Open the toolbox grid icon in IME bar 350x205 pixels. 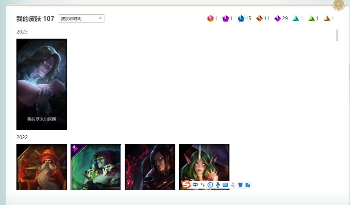pyautogui.click(x=248, y=185)
